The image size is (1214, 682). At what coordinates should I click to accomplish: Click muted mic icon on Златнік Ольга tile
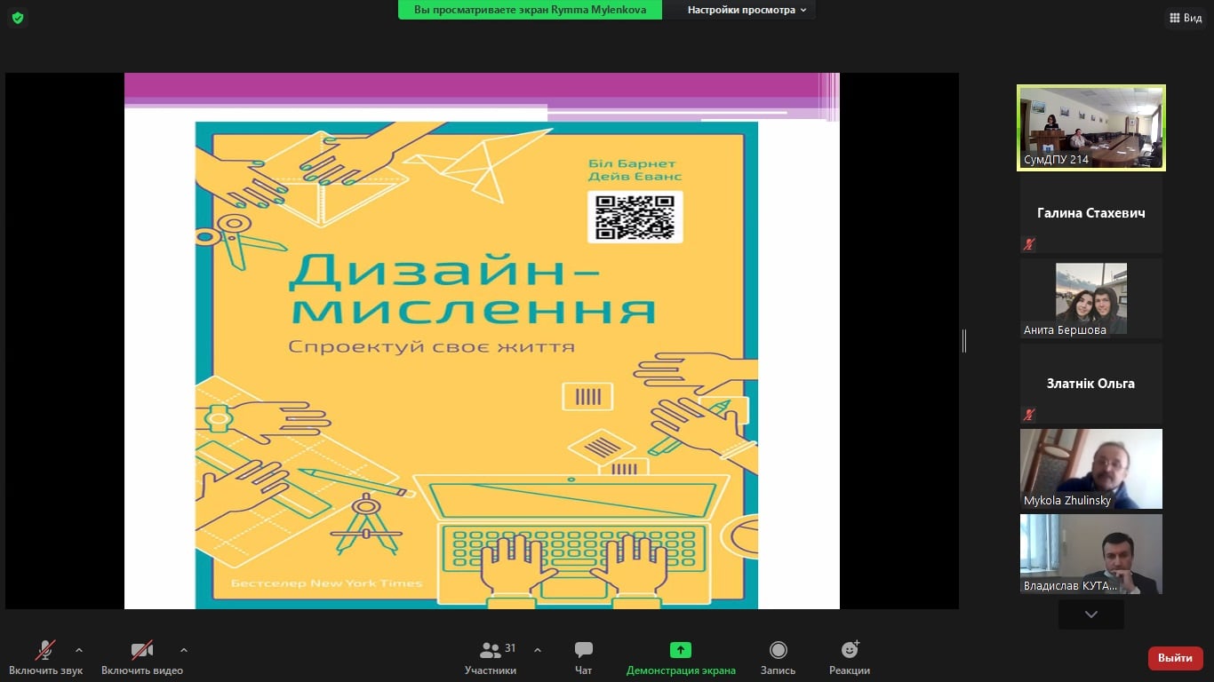tap(1029, 415)
